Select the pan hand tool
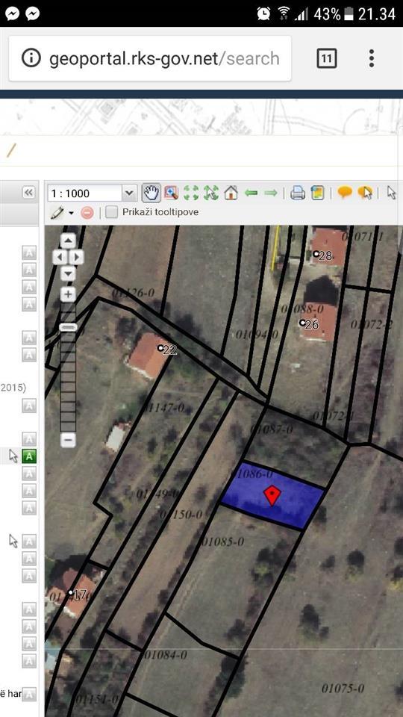 pos(151,193)
